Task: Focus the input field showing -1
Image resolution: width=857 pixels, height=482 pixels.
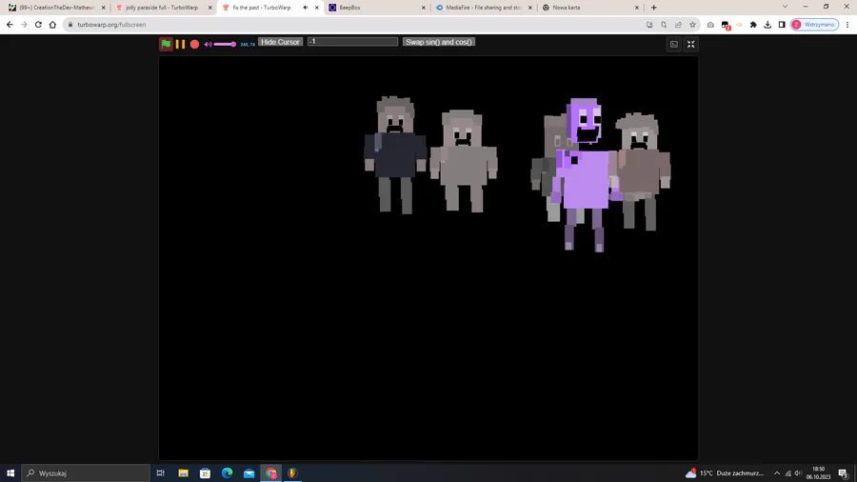Action: click(352, 42)
